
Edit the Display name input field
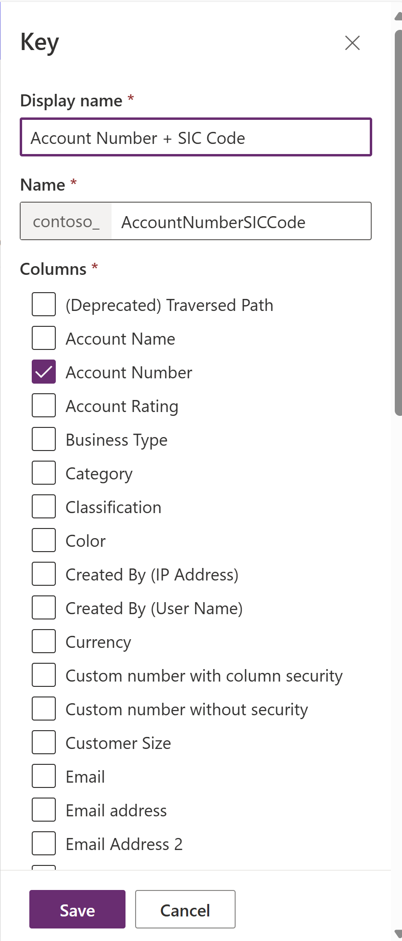tap(195, 137)
